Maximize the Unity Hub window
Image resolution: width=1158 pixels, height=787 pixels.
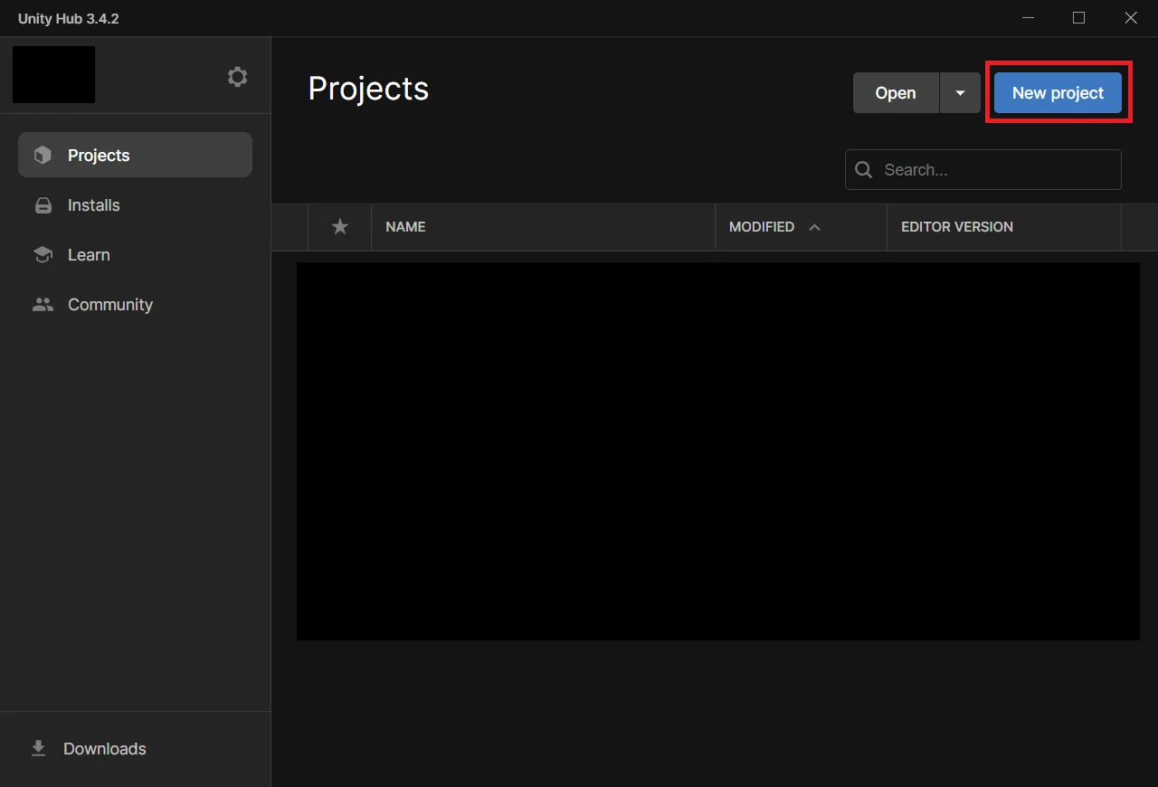(1078, 18)
